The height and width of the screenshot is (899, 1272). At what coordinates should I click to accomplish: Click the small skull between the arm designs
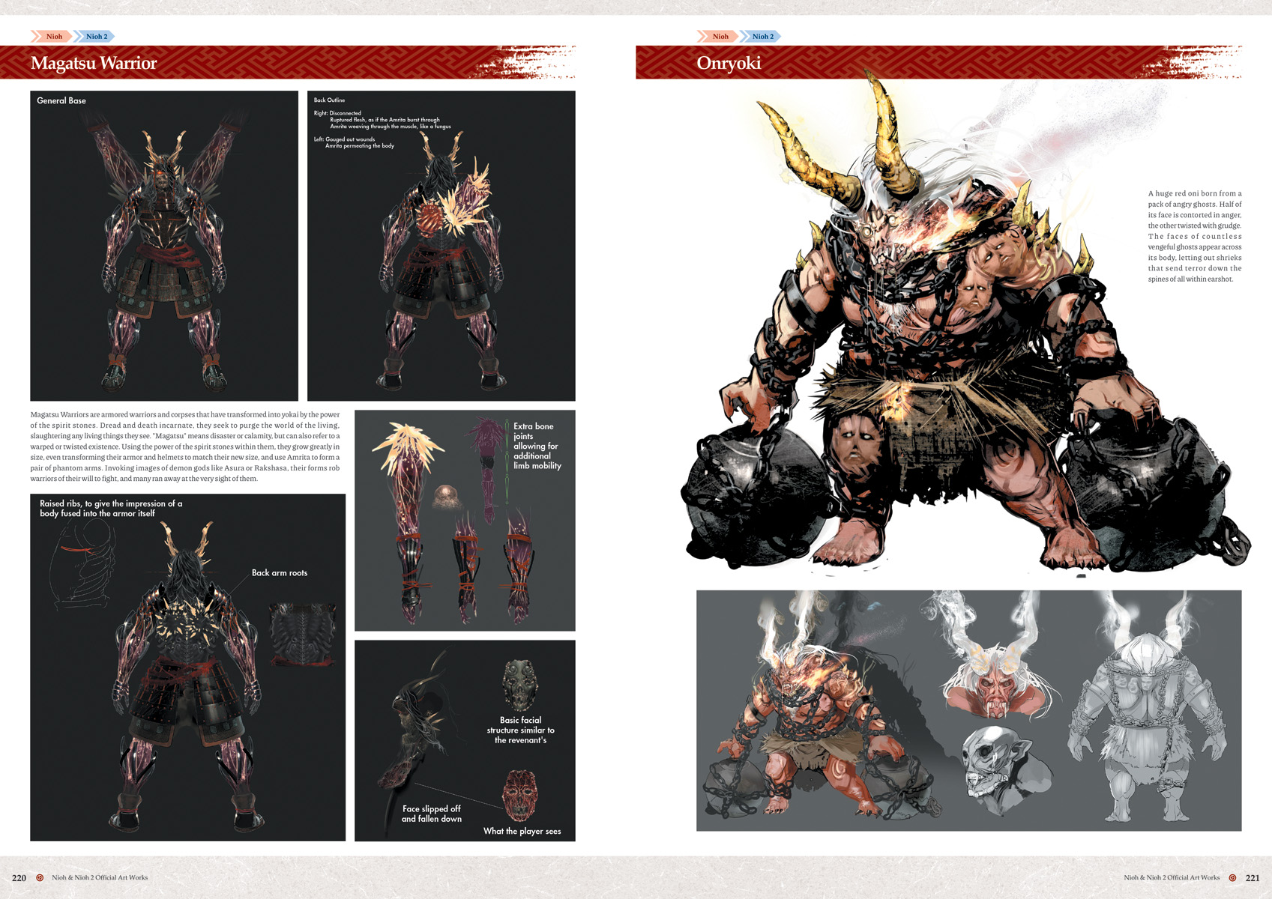447,495
